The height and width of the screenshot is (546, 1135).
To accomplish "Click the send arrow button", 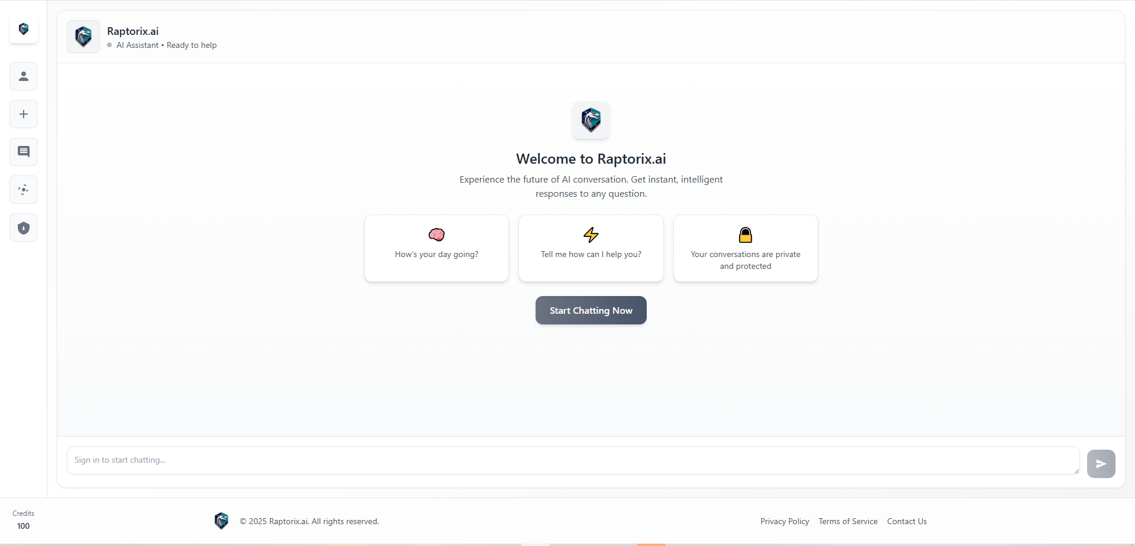I will pos(1101,464).
